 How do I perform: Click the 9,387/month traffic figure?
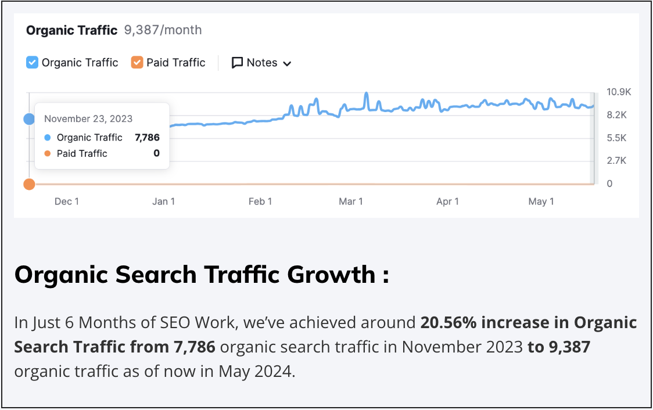point(163,30)
